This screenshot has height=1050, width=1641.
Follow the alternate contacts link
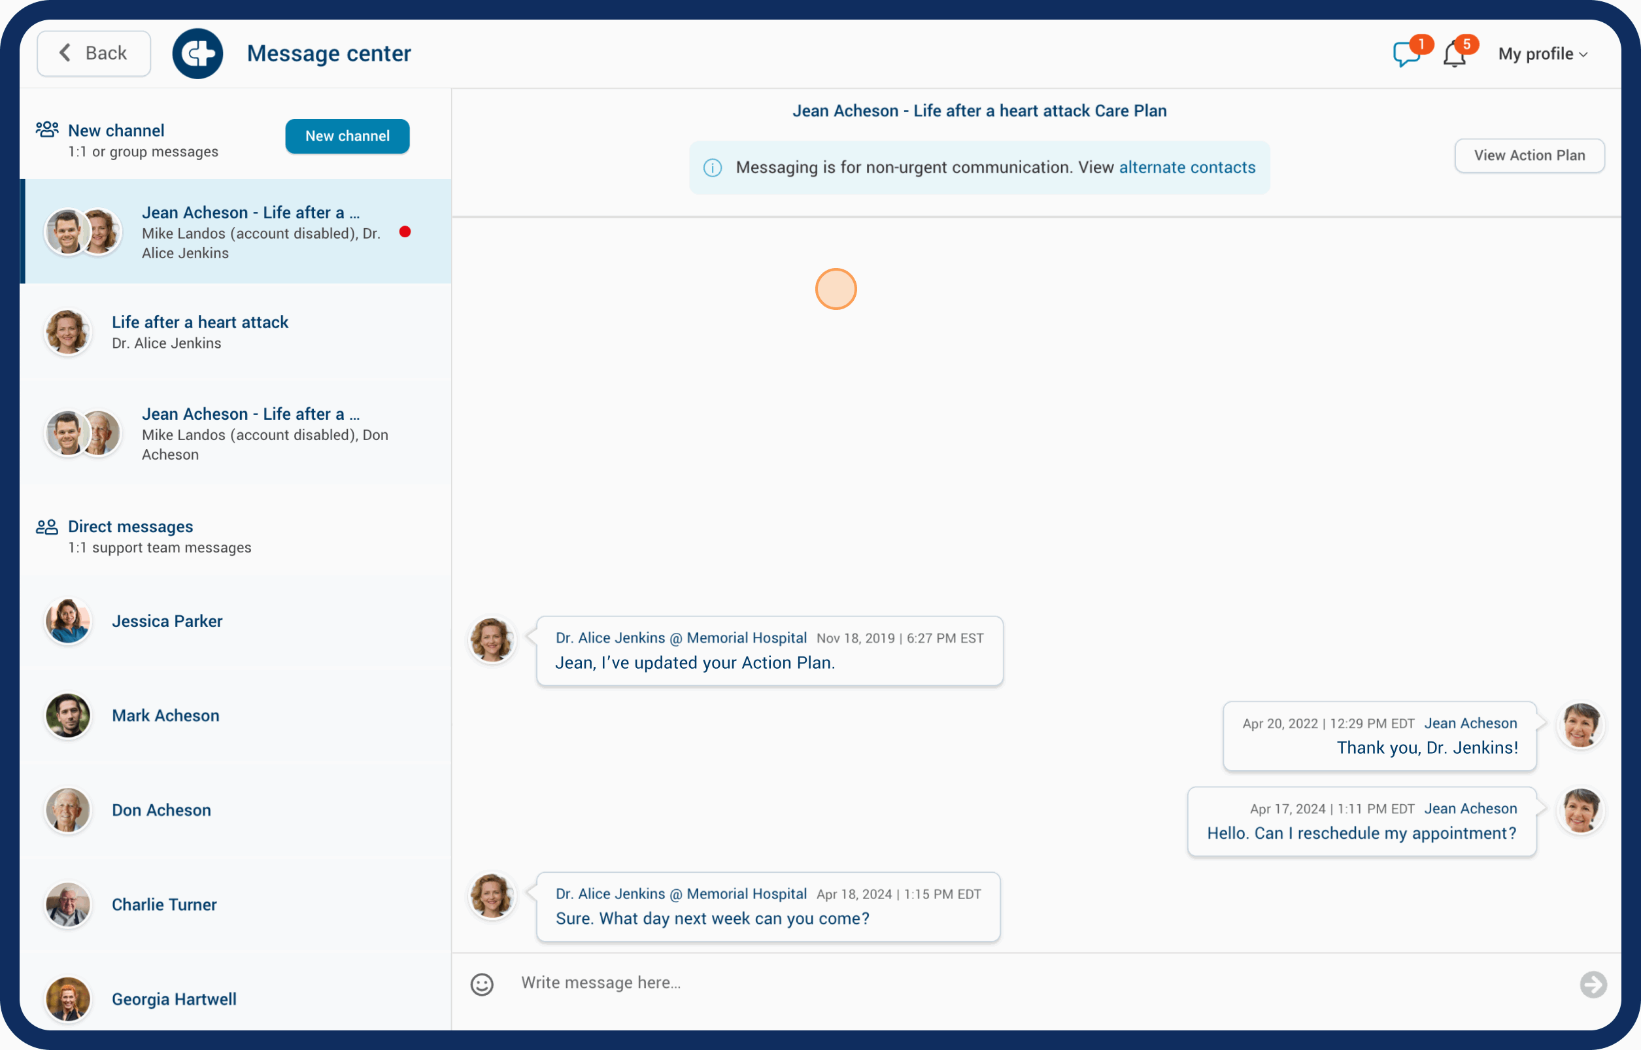pyautogui.click(x=1186, y=168)
